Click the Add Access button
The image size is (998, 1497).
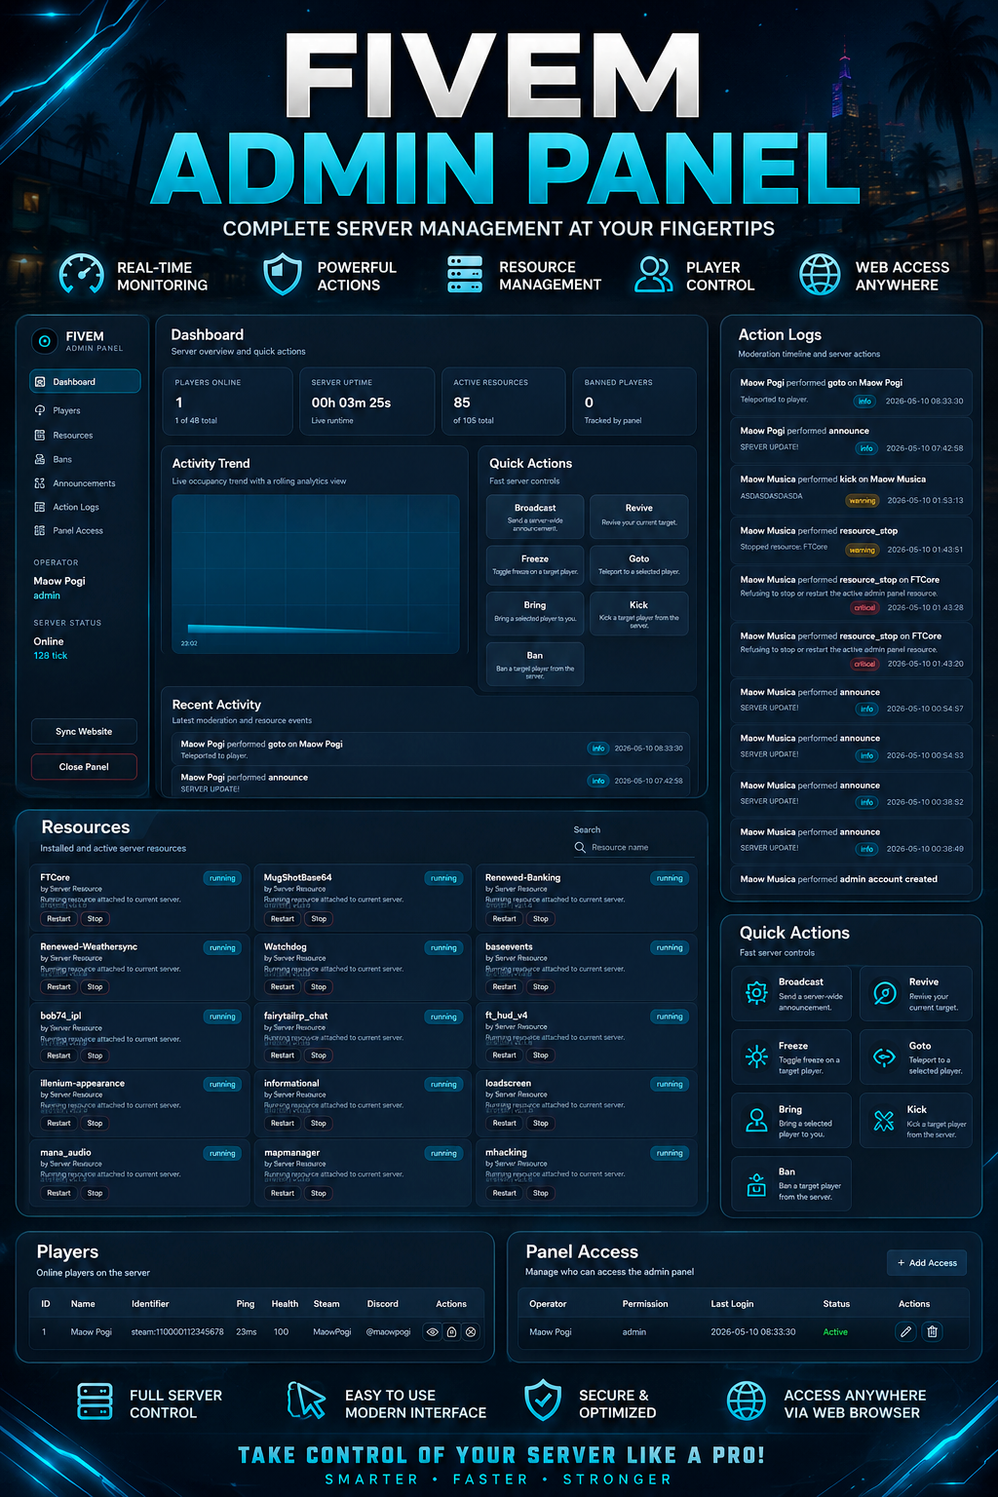[927, 1262]
